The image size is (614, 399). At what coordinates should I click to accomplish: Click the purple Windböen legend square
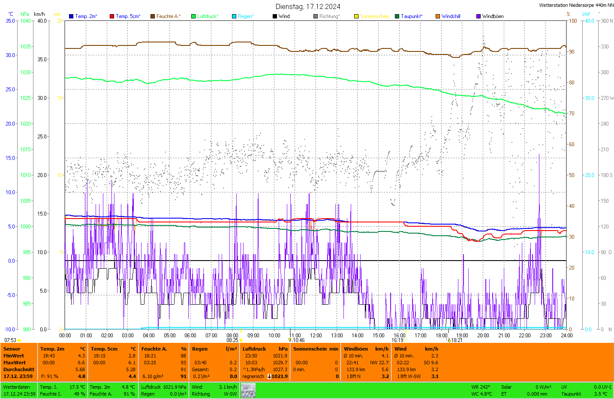coord(479,16)
